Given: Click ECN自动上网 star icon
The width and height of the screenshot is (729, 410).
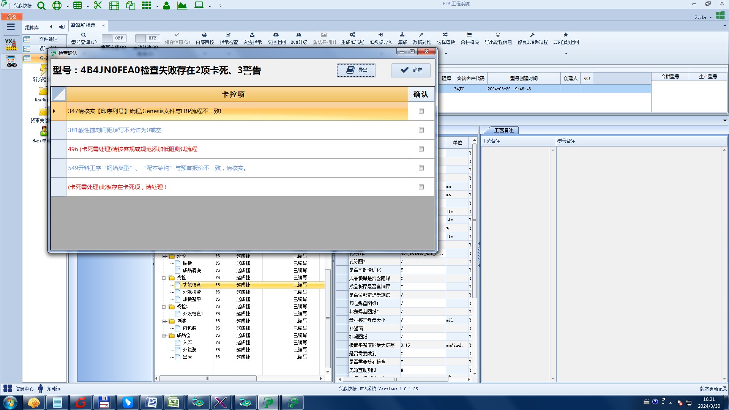Looking at the screenshot, I should (x=566, y=35).
